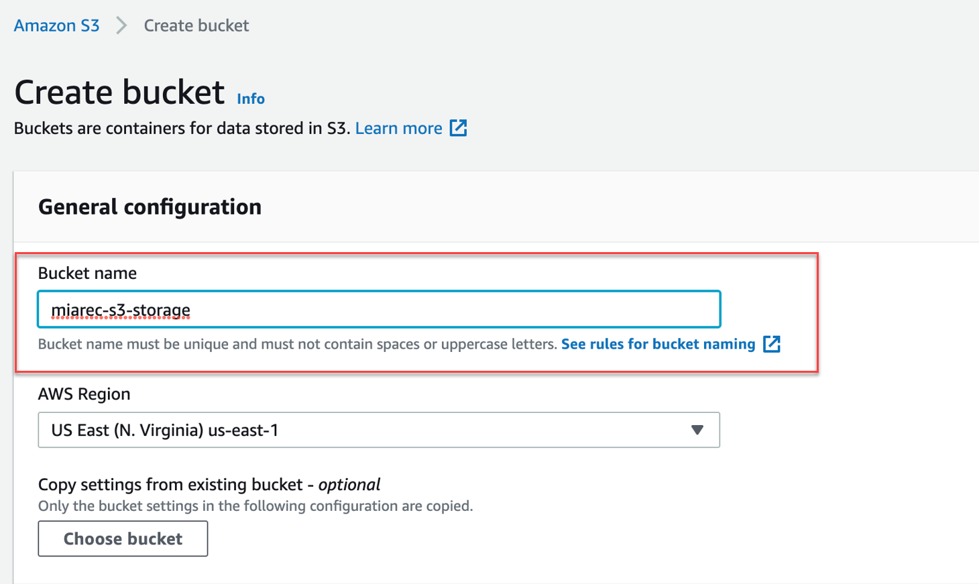Click 'Only the bucket settings' description text

click(255, 506)
